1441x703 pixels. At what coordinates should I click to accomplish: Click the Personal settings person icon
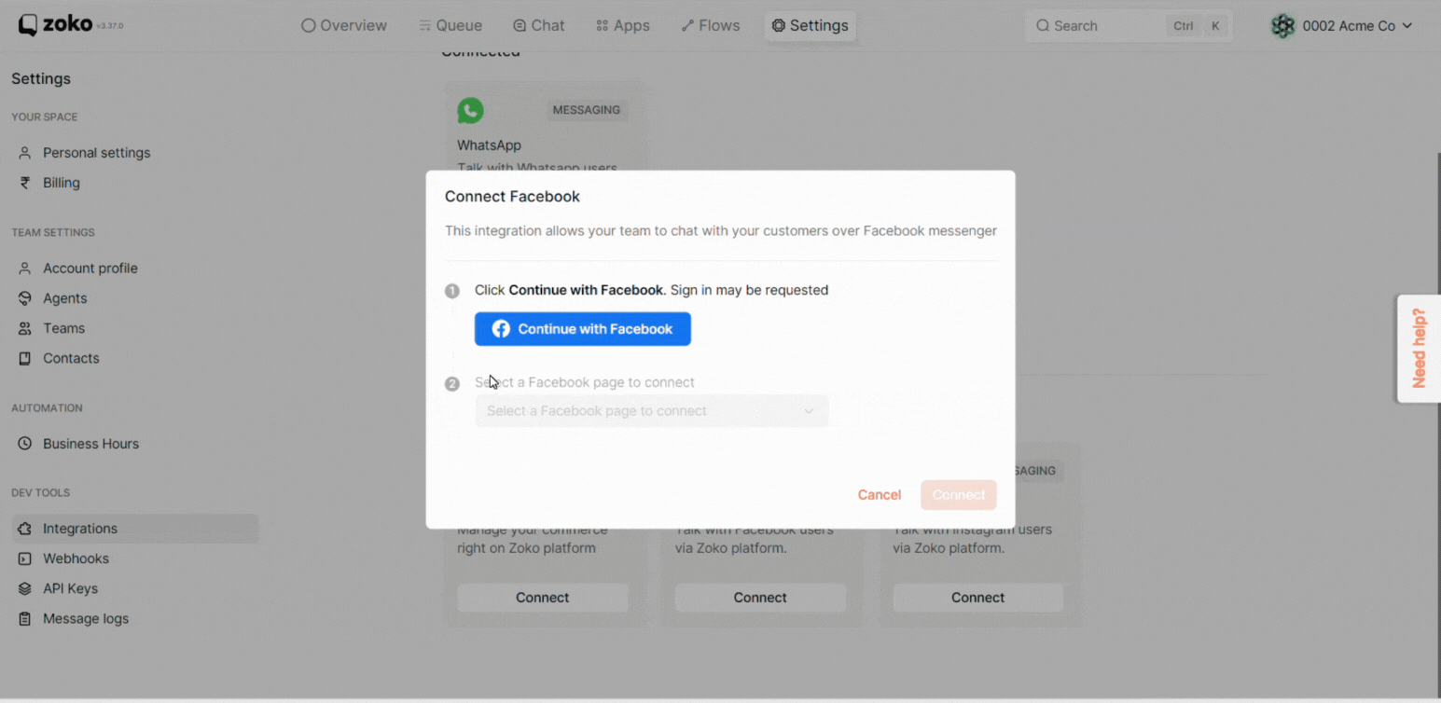click(x=25, y=153)
